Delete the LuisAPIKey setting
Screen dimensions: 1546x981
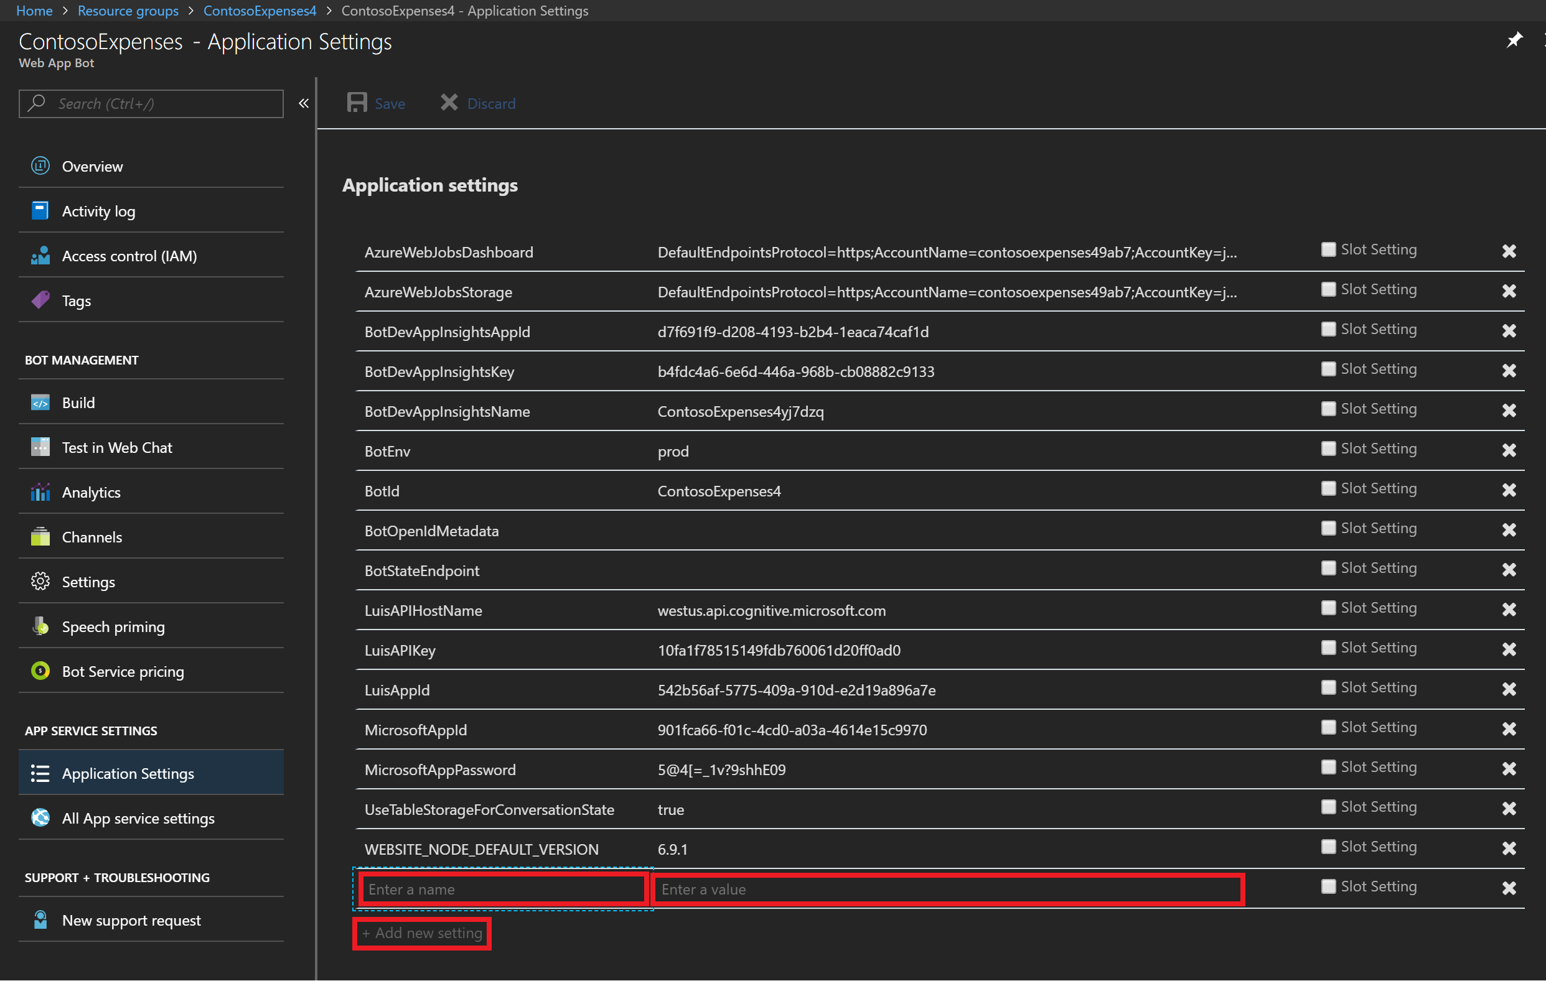click(x=1509, y=649)
